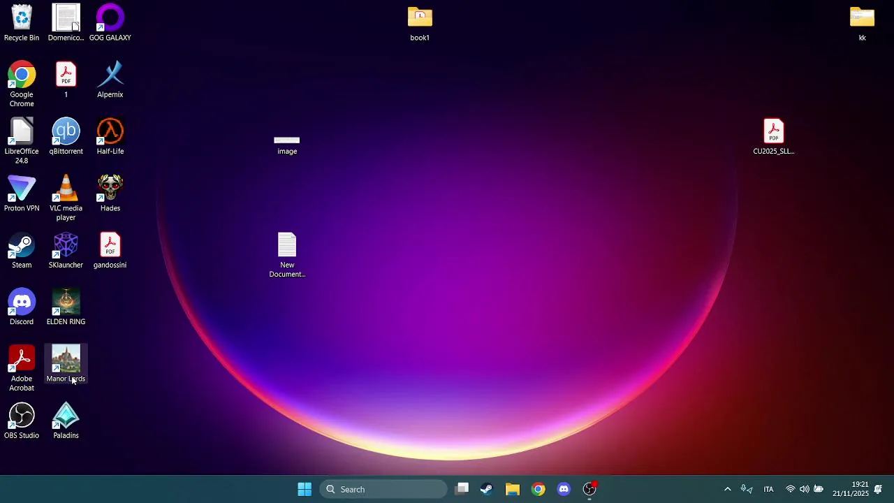Select the Steam desktop shortcut
The image size is (894, 503).
[22, 250]
